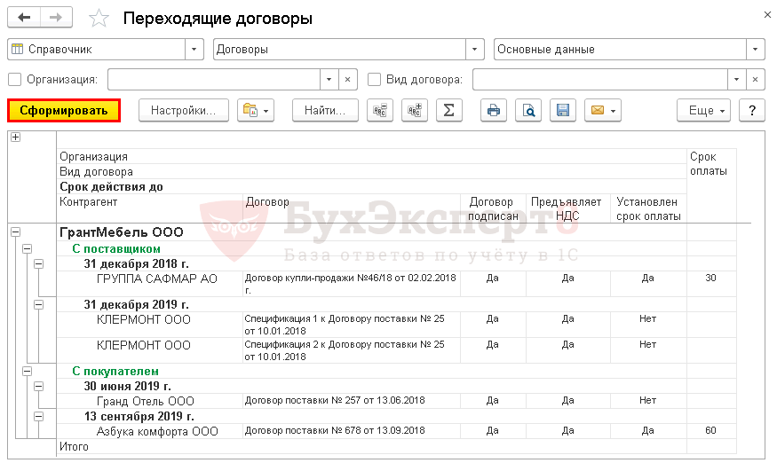Calculate sum with the sigma icon
This screenshot has width=777, height=463.
[449, 110]
